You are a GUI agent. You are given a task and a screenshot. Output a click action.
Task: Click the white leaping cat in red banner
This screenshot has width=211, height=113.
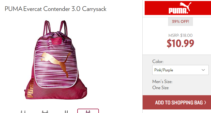[186, 6]
